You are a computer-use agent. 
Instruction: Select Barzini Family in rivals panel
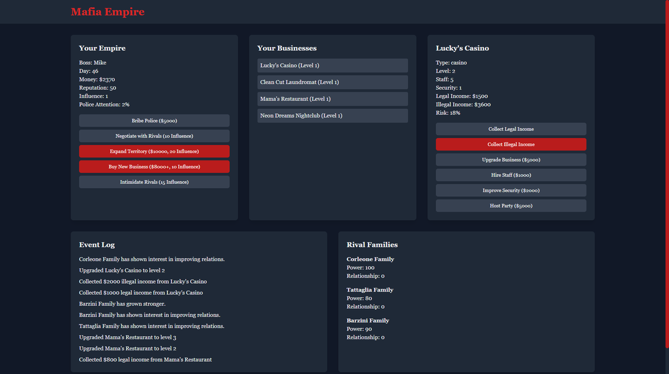(x=368, y=320)
